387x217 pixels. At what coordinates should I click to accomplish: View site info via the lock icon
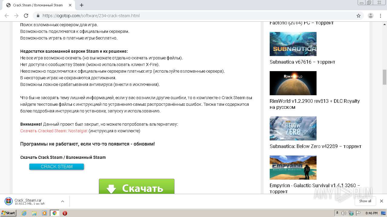point(38,16)
